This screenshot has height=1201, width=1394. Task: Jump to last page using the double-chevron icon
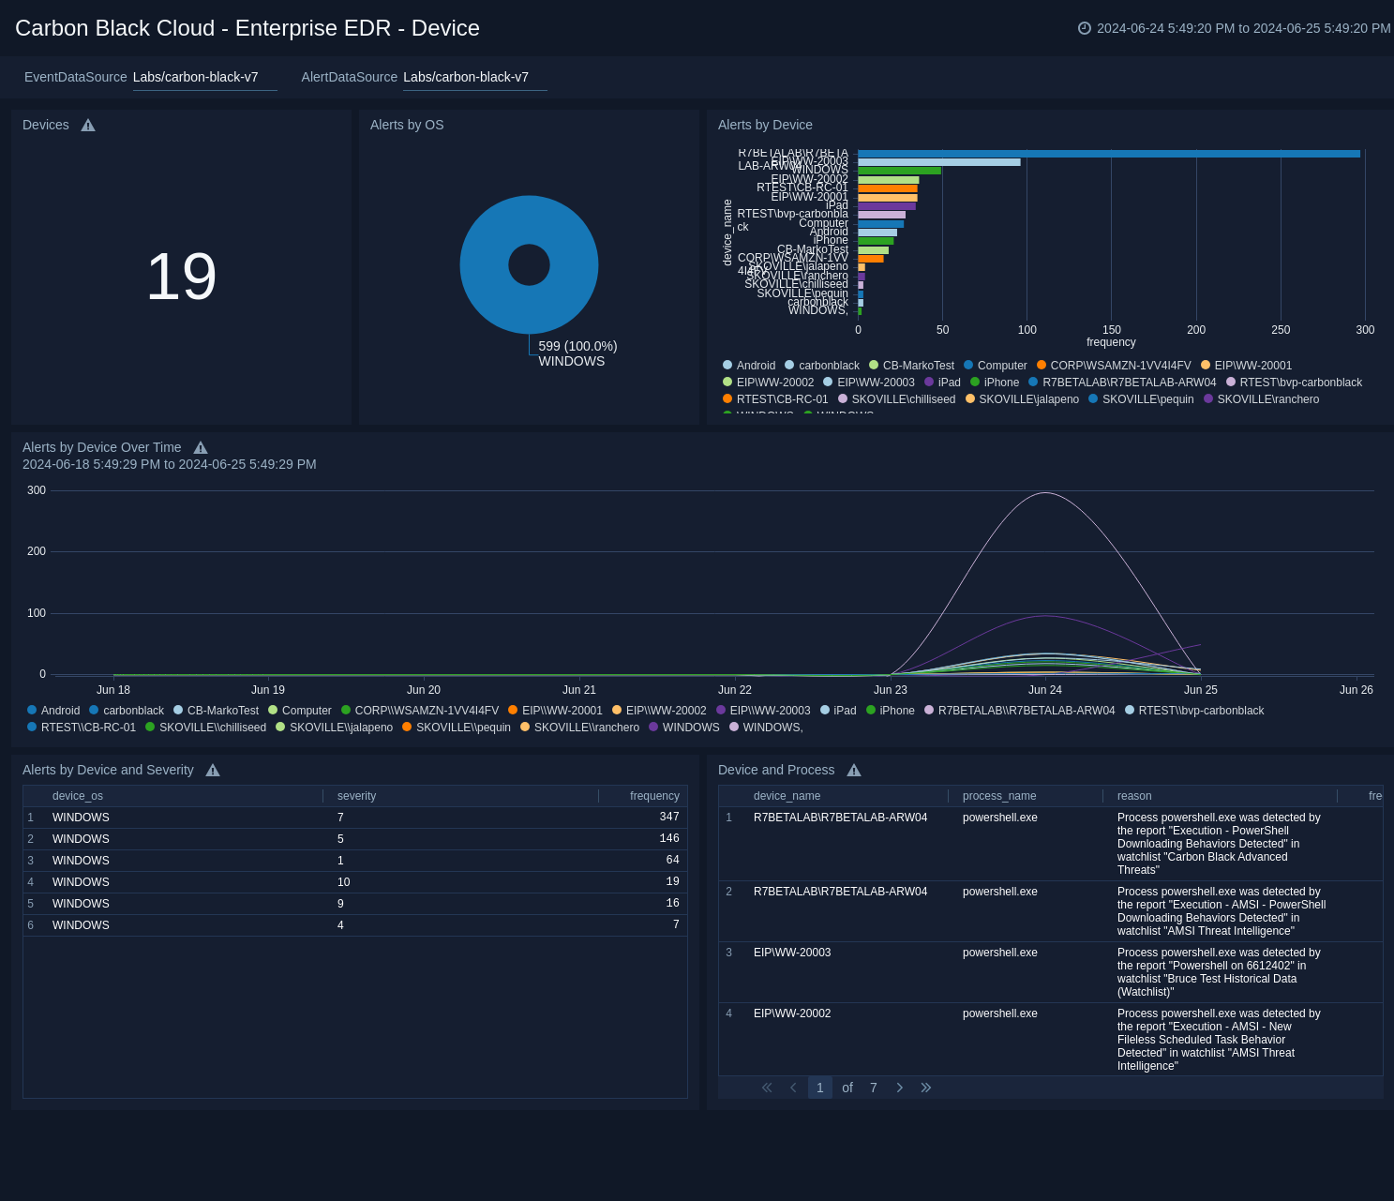tap(925, 1088)
